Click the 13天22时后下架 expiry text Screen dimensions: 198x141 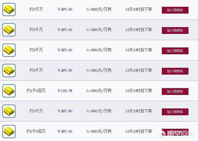139,131
